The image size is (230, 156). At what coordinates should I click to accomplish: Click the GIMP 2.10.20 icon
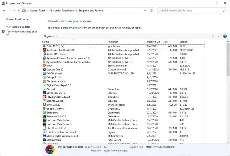point(44,105)
